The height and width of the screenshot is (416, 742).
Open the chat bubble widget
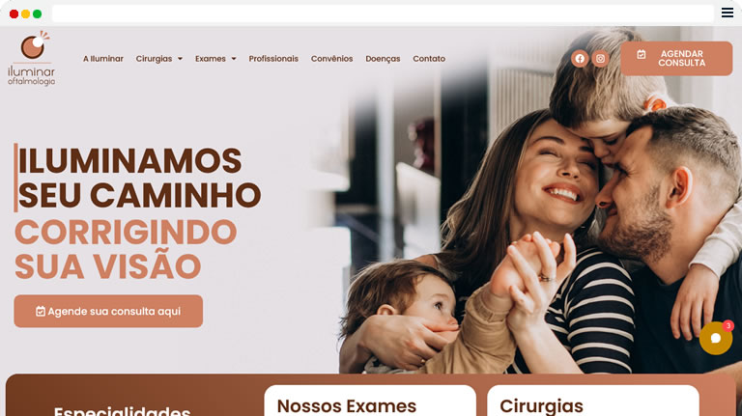tap(716, 338)
